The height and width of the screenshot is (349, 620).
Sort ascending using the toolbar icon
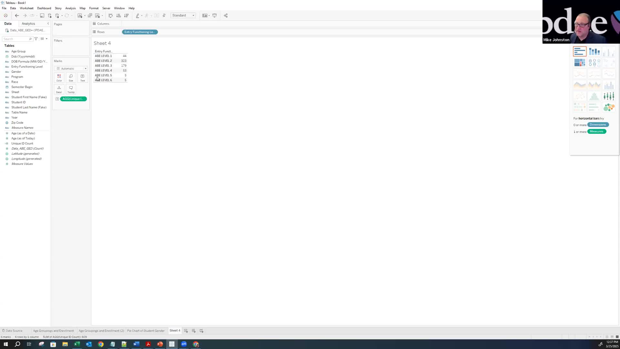[x=119, y=15]
